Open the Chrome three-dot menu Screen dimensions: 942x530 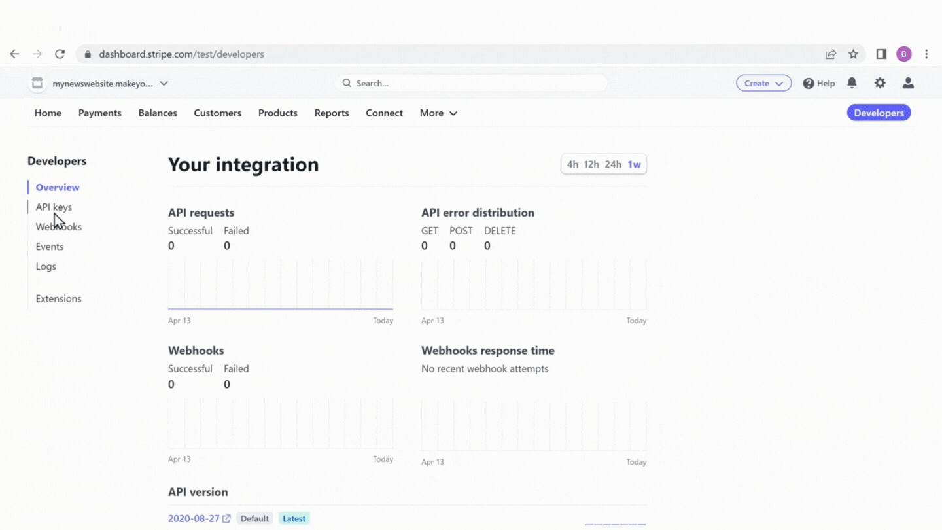(926, 54)
